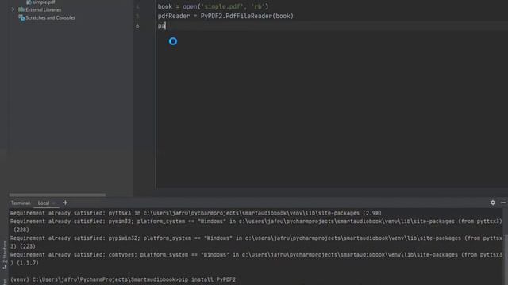Viewport: 508px width, 285px height.
Task: Open Scratches and Consoles item
Action: pos(50,17)
